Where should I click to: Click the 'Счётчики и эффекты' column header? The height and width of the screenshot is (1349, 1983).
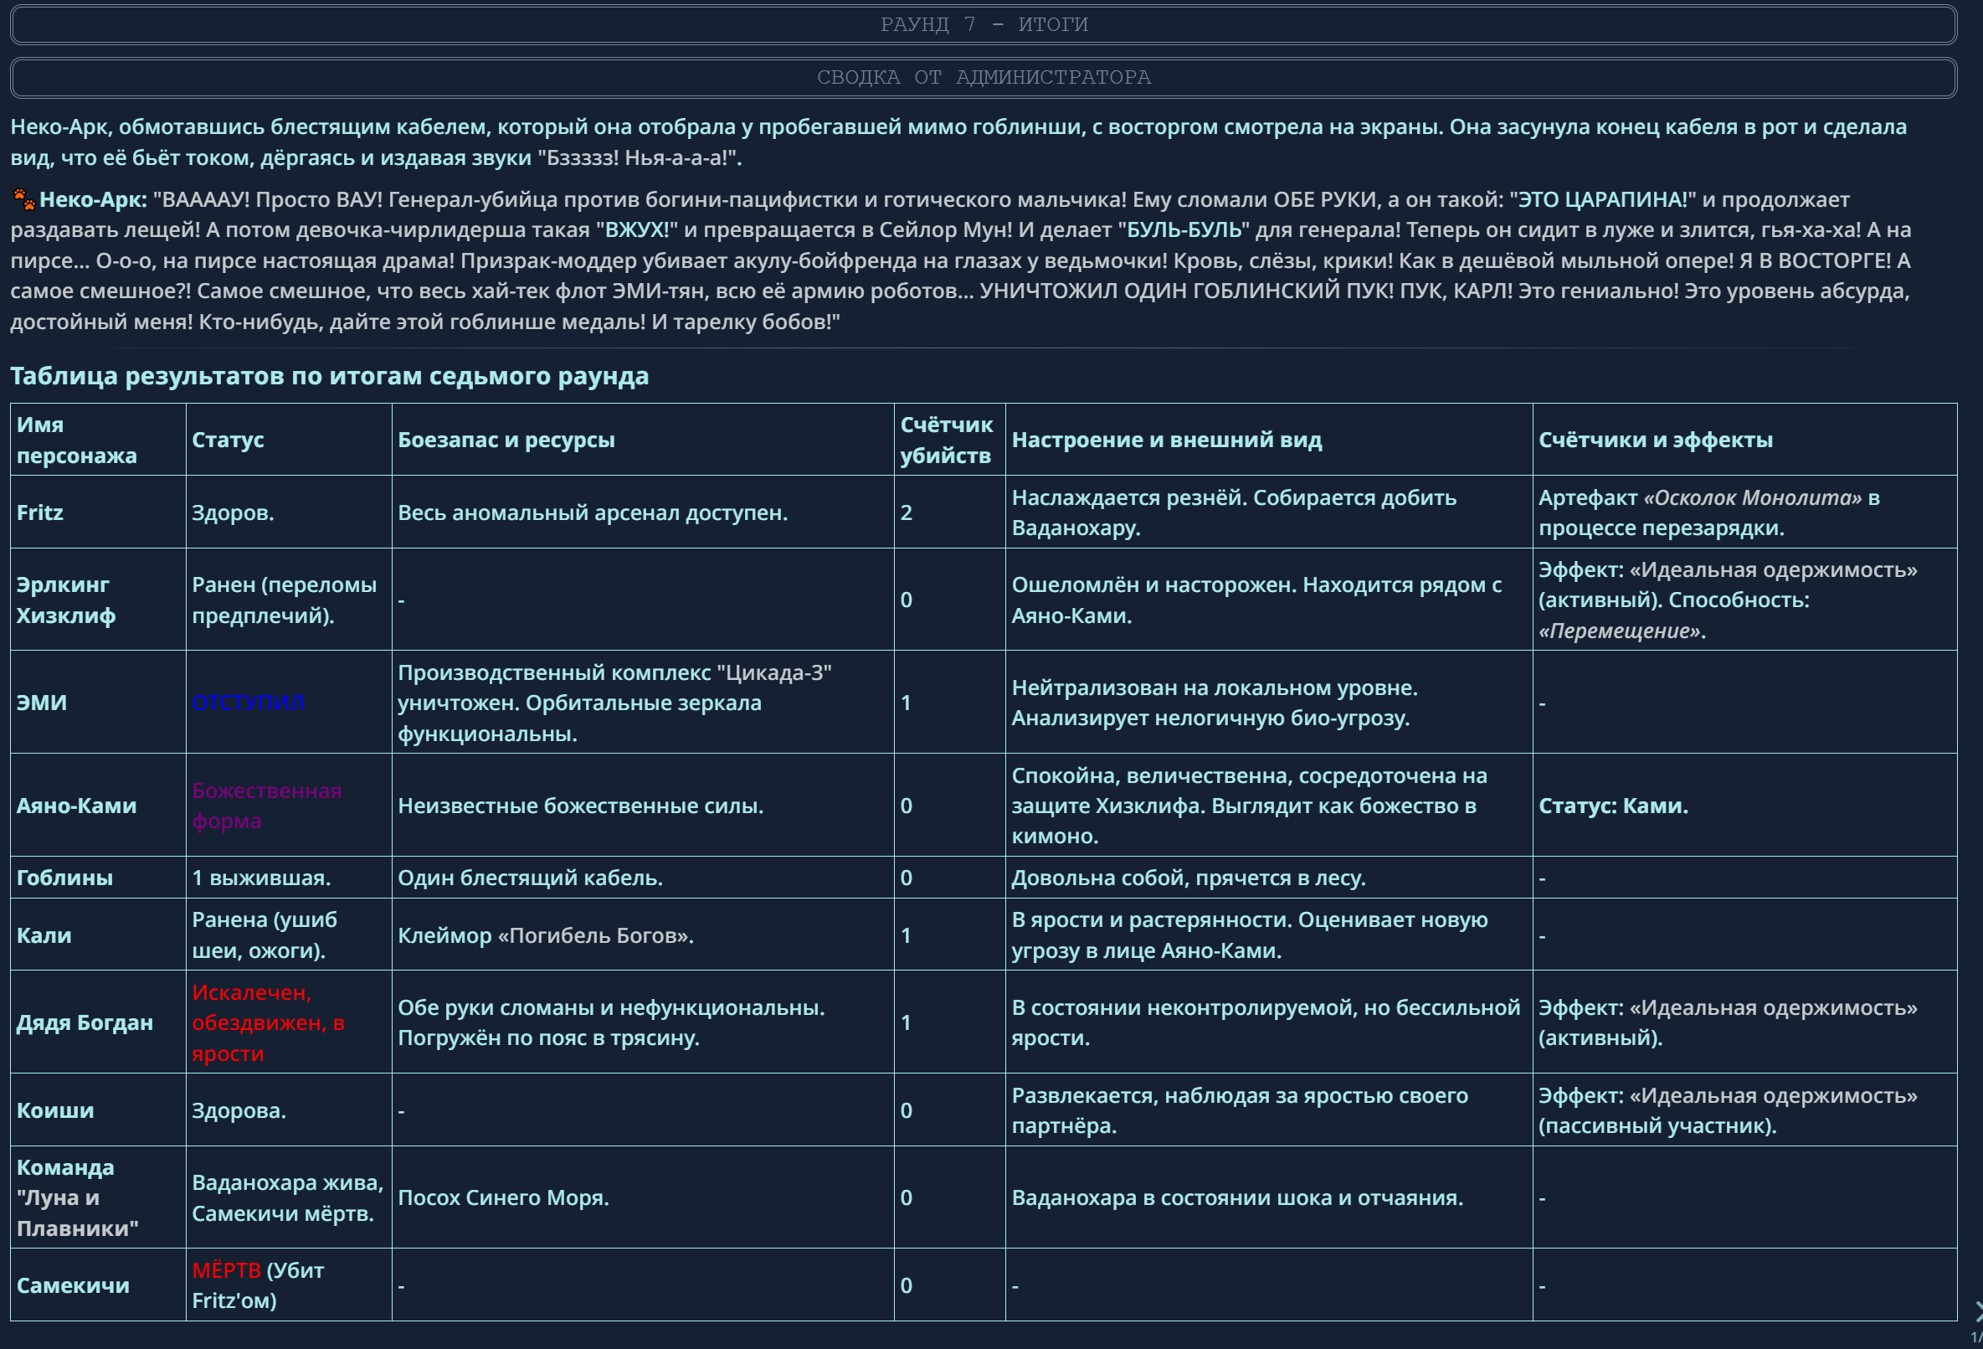coord(1656,440)
